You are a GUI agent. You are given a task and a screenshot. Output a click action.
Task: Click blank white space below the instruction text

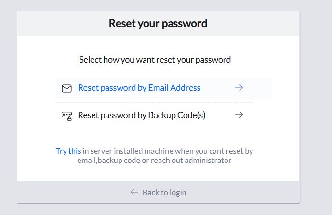pyautogui.click(x=154, y=70)
